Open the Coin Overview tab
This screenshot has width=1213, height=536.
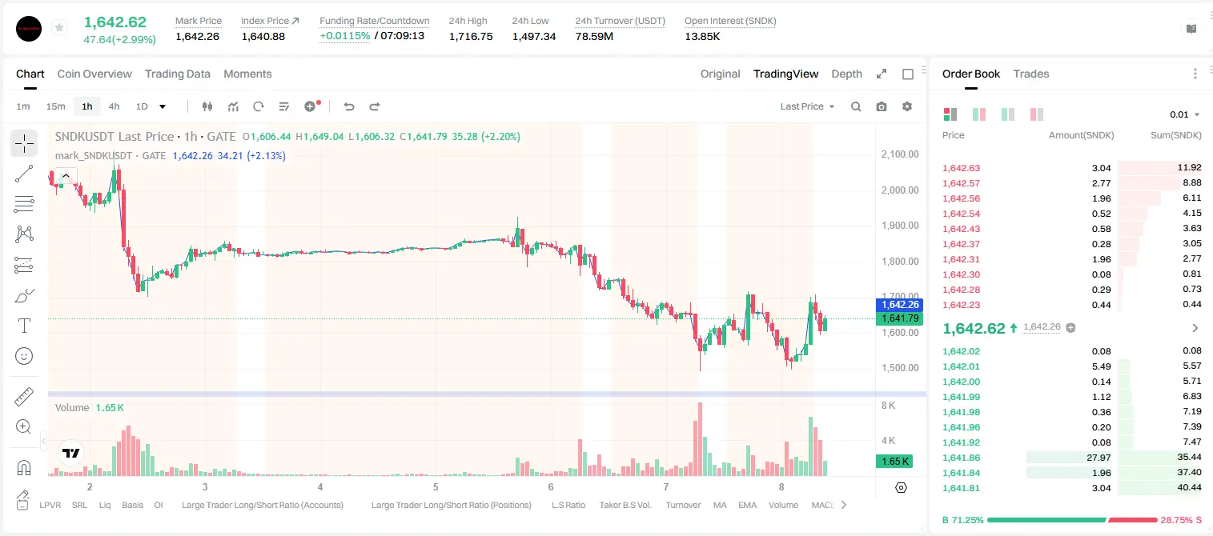pyautogui.click(x=94, y=74)
